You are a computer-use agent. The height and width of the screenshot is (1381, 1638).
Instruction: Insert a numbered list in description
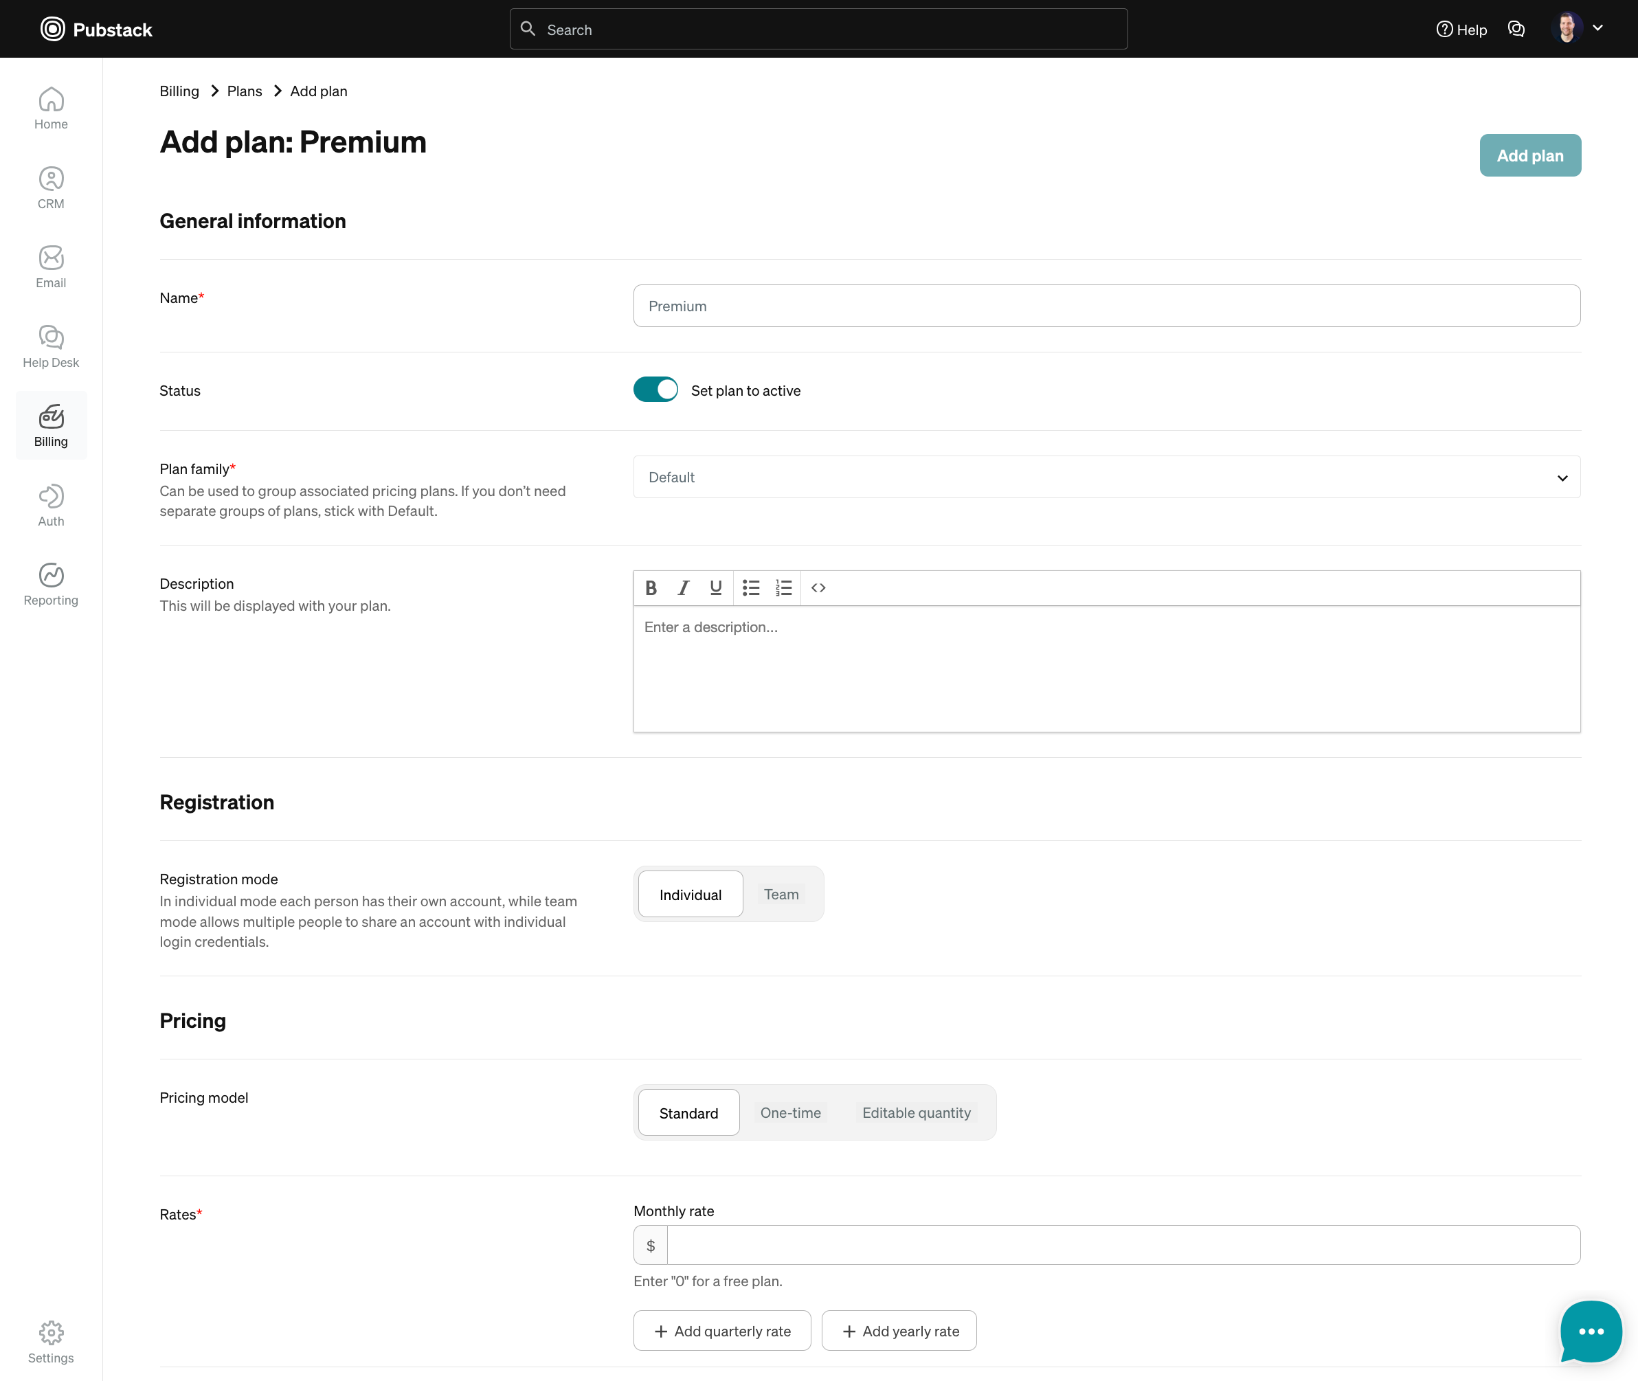tap(784, 588)
